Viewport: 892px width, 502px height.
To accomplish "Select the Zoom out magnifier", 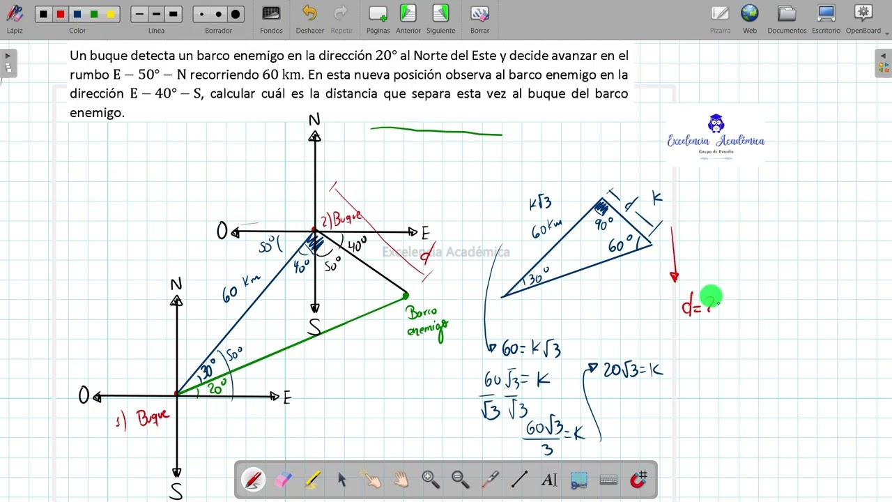I will [460, 480].
